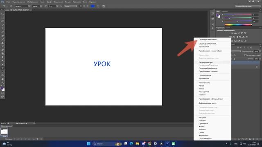Select the Horizontal Type tool
The image size is (262, 147).
pyautogui.click(x=2, y=68)
